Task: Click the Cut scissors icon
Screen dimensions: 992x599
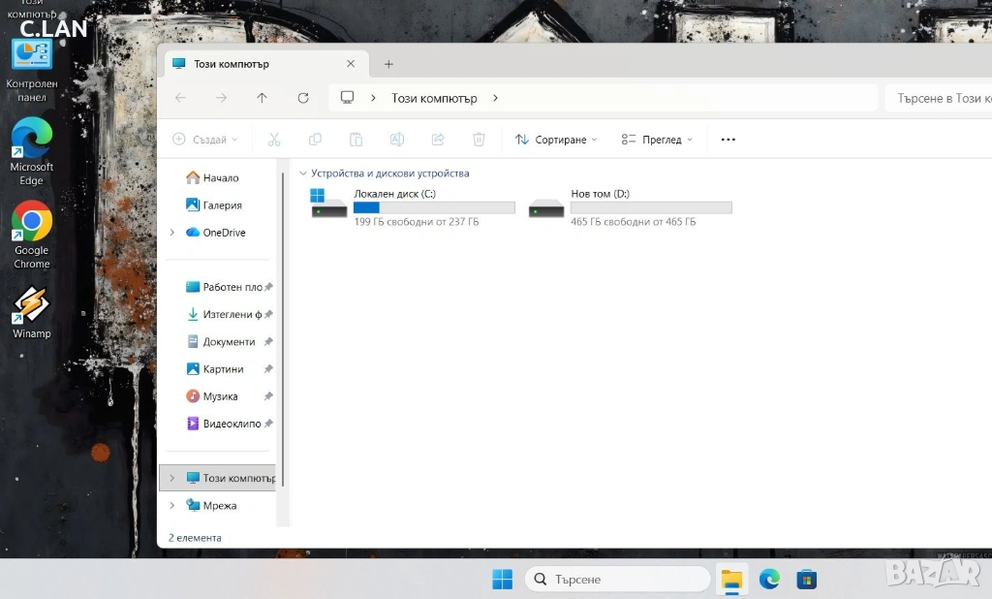Action: tap(274, 140)
